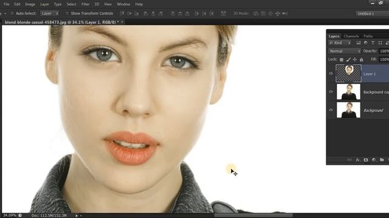Select the 3D pan mode icon
This screenshot has height=218, width=389.
tap(270, 13)
